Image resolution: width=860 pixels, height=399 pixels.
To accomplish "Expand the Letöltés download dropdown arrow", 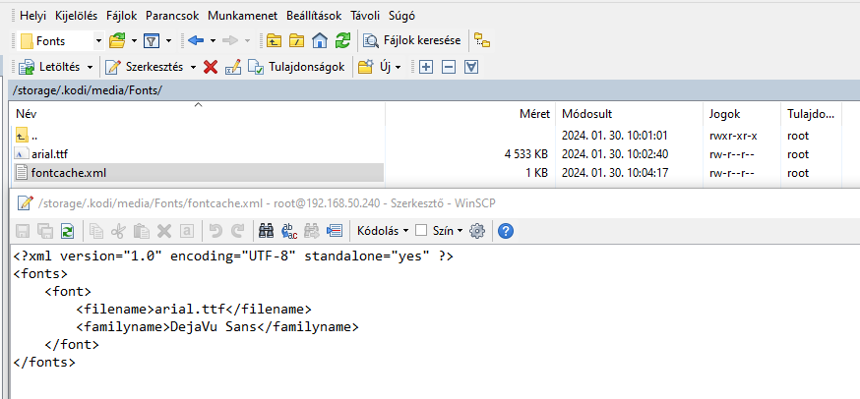I will coord(90,67).
